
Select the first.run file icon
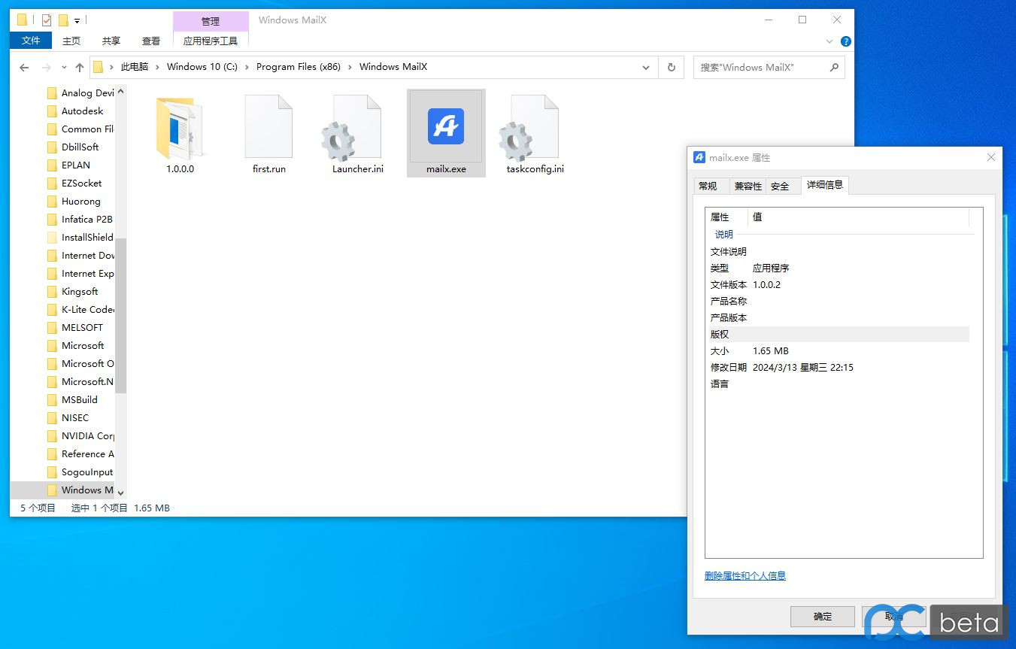[x=268, y=127]
